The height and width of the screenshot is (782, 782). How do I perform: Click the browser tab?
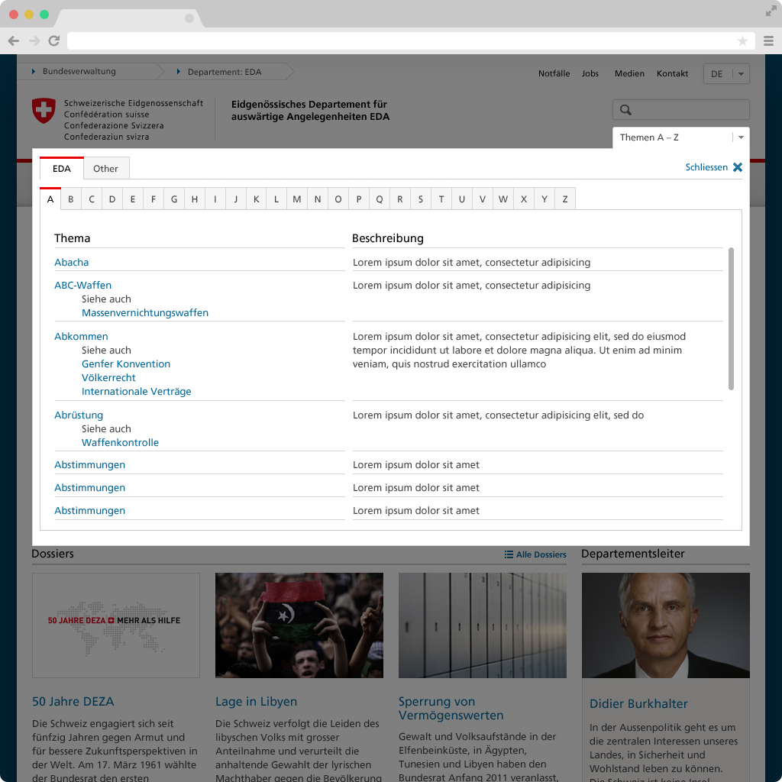pos(128,18)
